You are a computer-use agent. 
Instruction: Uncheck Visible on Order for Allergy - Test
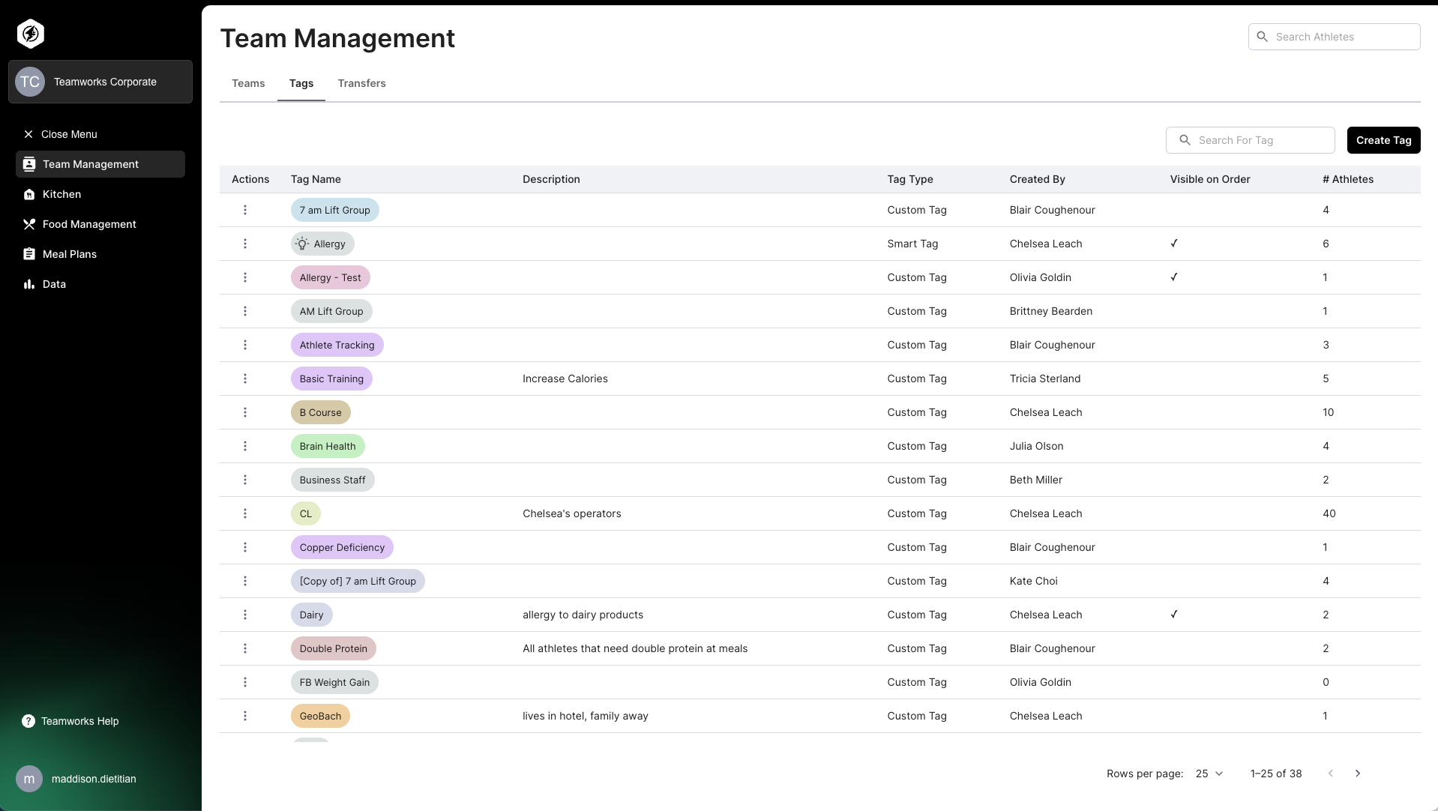coord(1173,277)
